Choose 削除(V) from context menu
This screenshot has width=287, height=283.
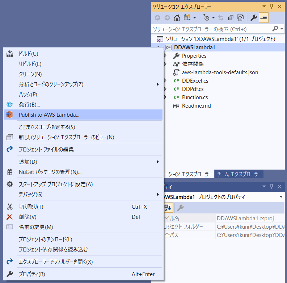coord(83,217)
